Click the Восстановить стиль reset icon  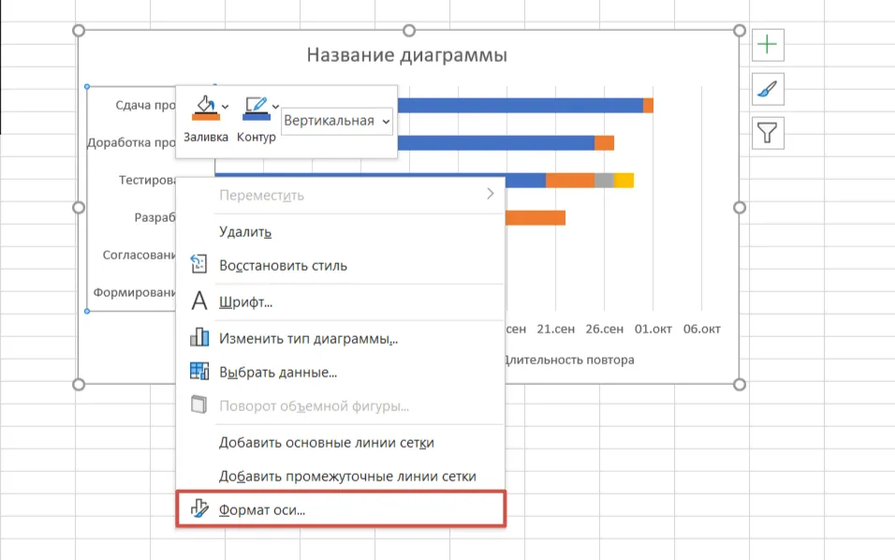point(198,266)
